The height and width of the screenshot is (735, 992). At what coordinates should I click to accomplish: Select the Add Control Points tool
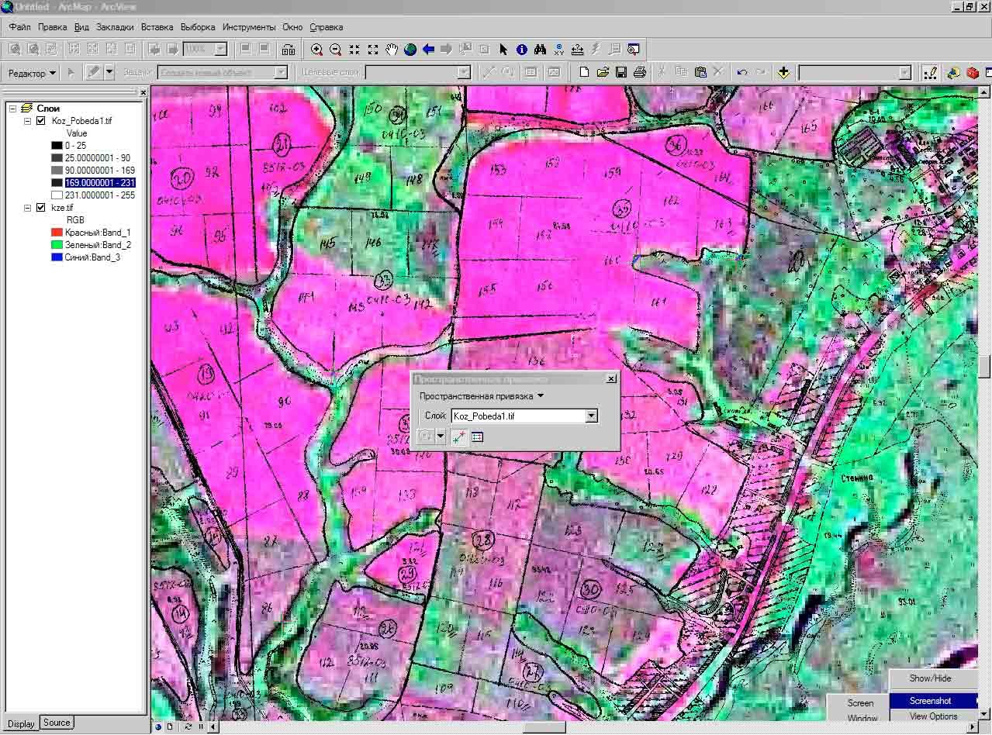(458, 437)
